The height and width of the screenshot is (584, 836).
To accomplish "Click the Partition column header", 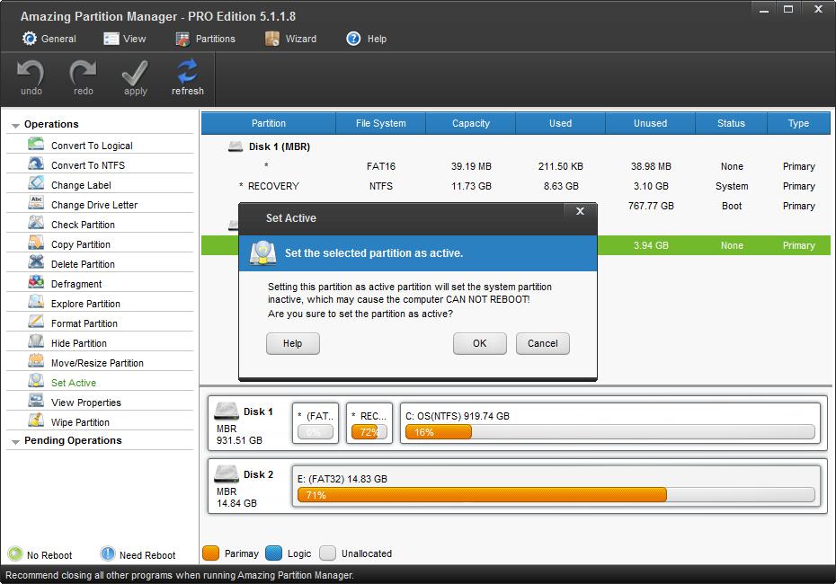I will pos(268,123).
